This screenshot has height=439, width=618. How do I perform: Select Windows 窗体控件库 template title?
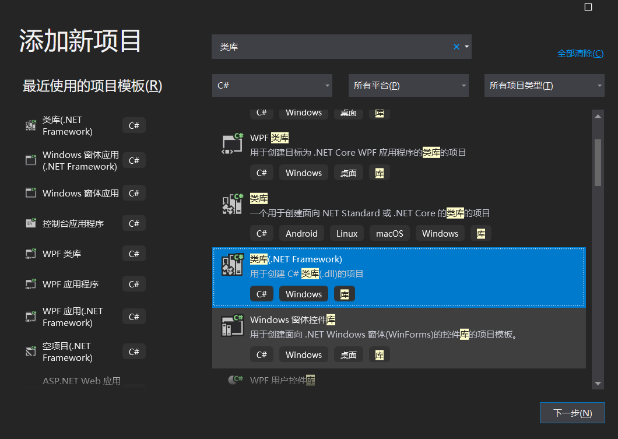pos(293,319)
